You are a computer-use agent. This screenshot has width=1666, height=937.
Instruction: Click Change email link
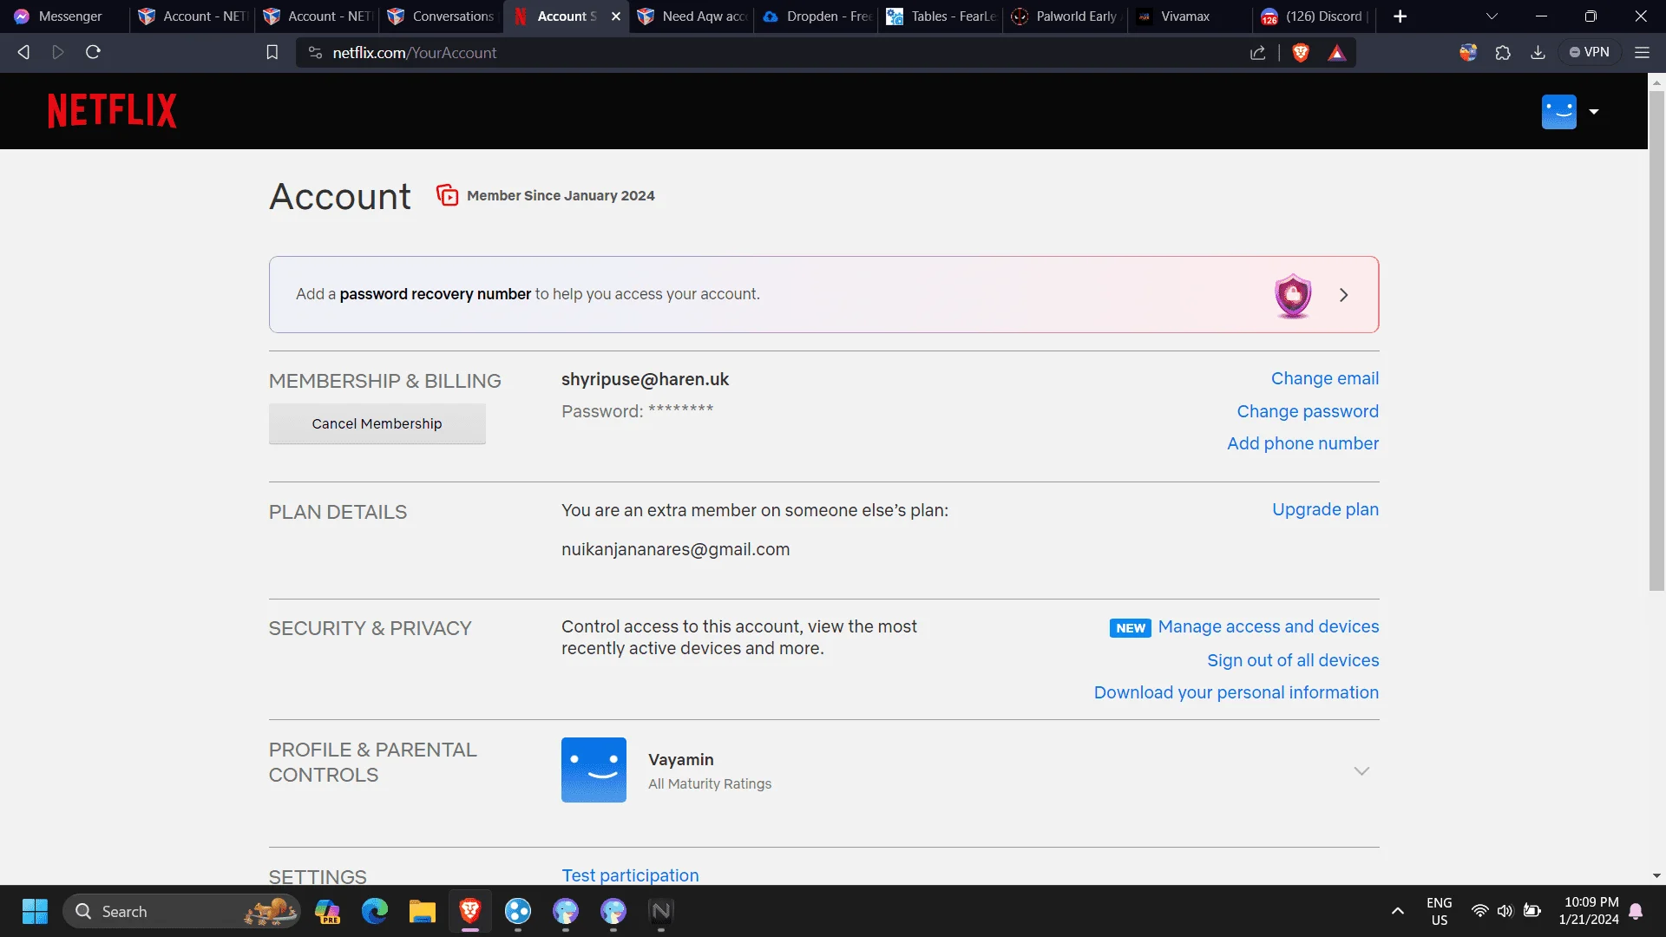pyautogui.click(x=1324, y=378)
